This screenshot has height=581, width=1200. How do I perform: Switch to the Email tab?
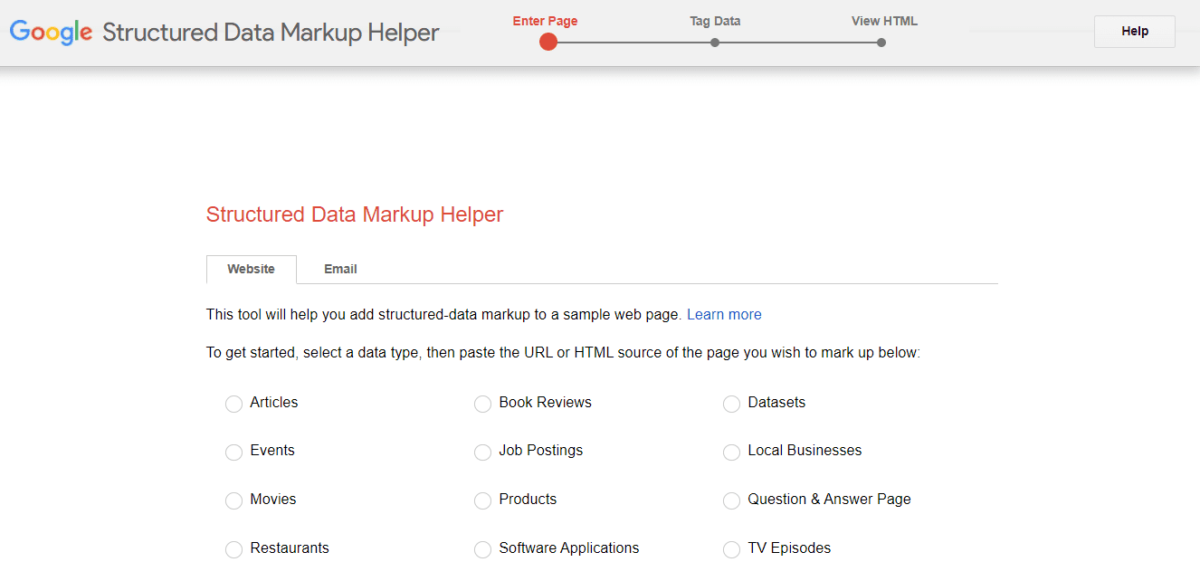pos(340,269)
